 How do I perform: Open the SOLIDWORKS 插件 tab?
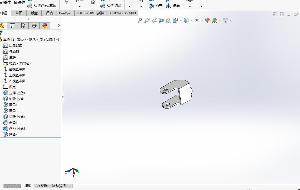click(90, 13)
